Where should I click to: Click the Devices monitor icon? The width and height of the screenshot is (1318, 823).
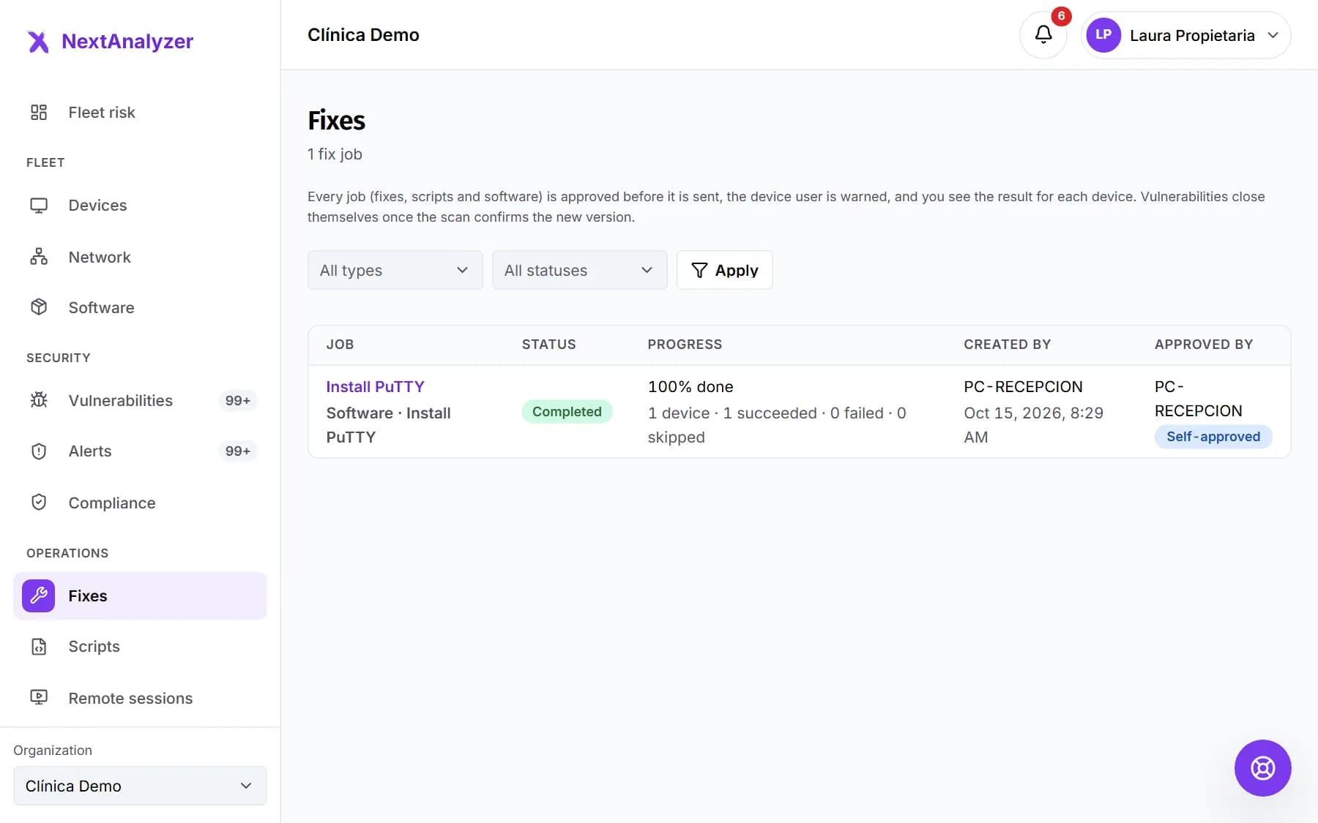click(x=39, y=206)
